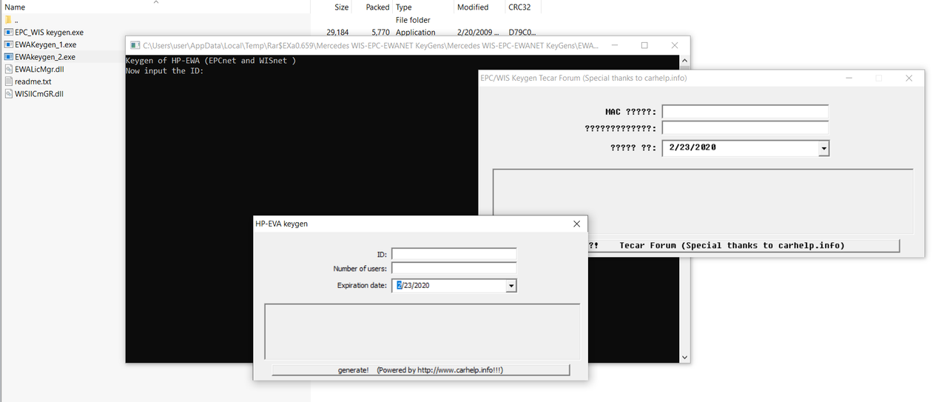The height and width of the screenshot is (402, 947).
Task: Open parent folder '..' entry
Action: pos(10,20)
